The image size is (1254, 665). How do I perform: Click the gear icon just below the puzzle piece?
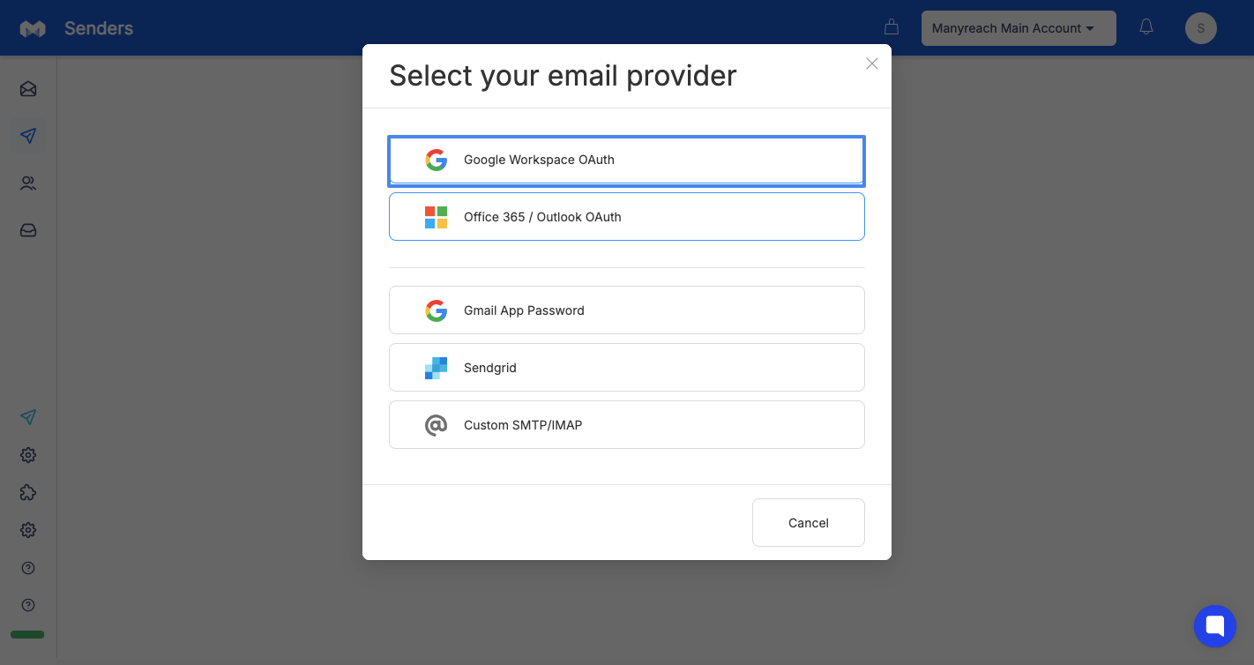(28, 530)
